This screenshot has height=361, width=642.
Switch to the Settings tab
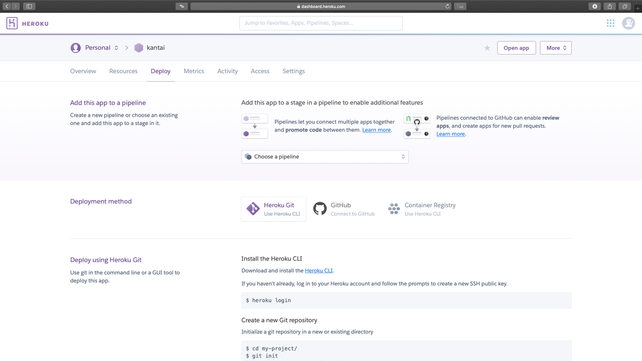[293, 71]
